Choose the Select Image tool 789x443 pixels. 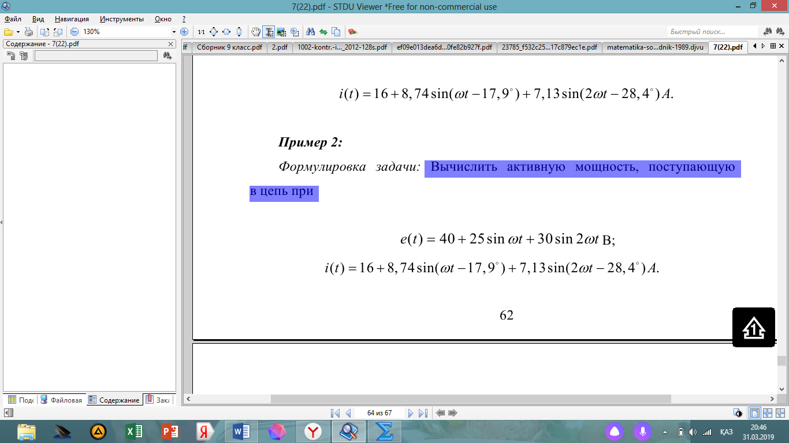pyautogui.click(x=281, y=32)
